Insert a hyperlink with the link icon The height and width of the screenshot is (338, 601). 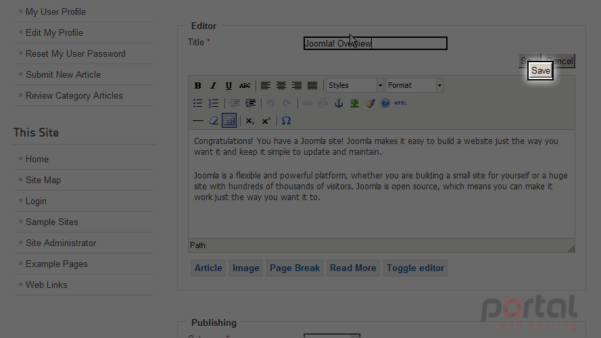coord(308,103)
